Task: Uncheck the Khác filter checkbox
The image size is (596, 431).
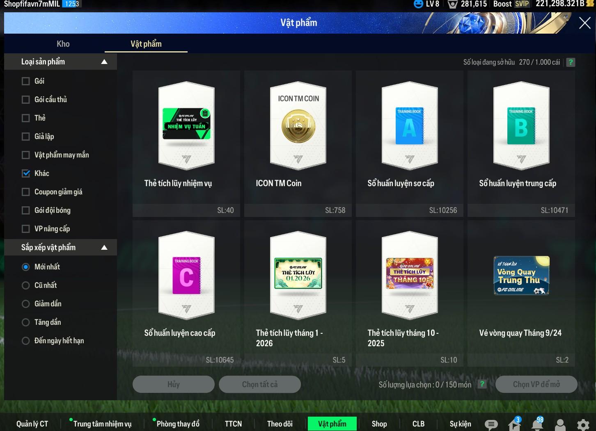Action: (26, 173)
